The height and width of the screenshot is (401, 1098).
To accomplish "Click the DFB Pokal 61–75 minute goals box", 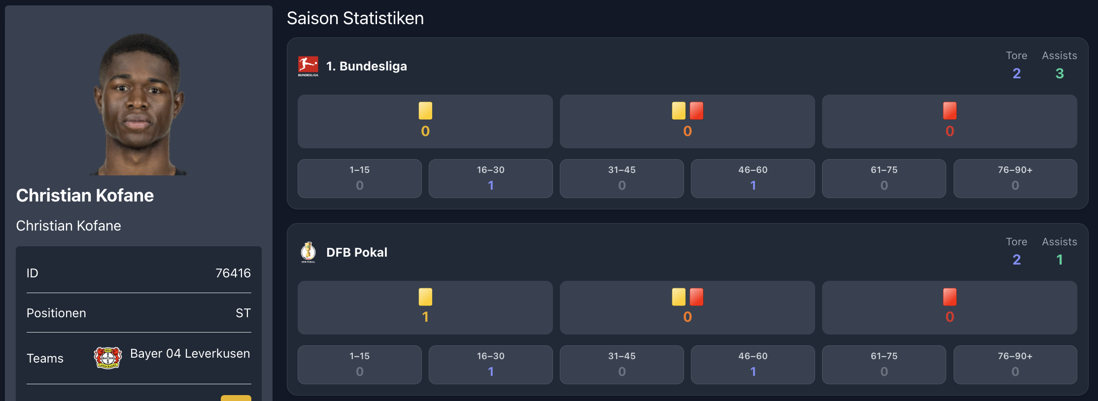I will [884, 365].
